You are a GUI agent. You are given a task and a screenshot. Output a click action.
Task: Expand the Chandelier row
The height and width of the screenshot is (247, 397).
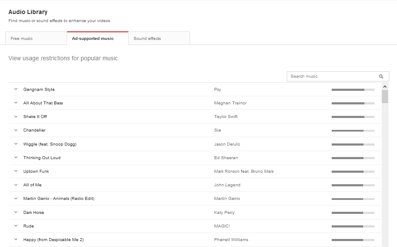(16, 130)
